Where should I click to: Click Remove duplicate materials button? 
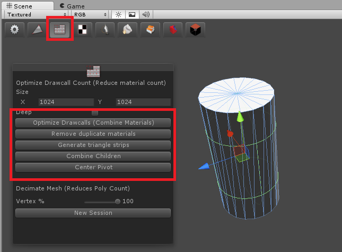coord(93,134)
